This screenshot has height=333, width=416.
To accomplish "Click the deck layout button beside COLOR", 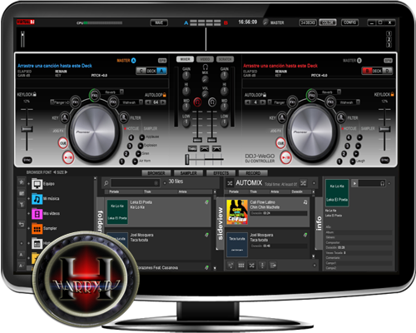I will tap(308, 22).
